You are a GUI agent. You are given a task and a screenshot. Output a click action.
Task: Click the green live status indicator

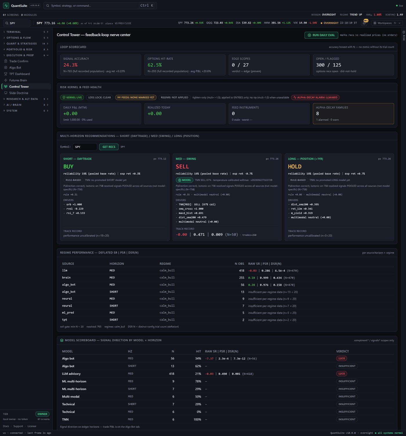[x=399, y=6]
